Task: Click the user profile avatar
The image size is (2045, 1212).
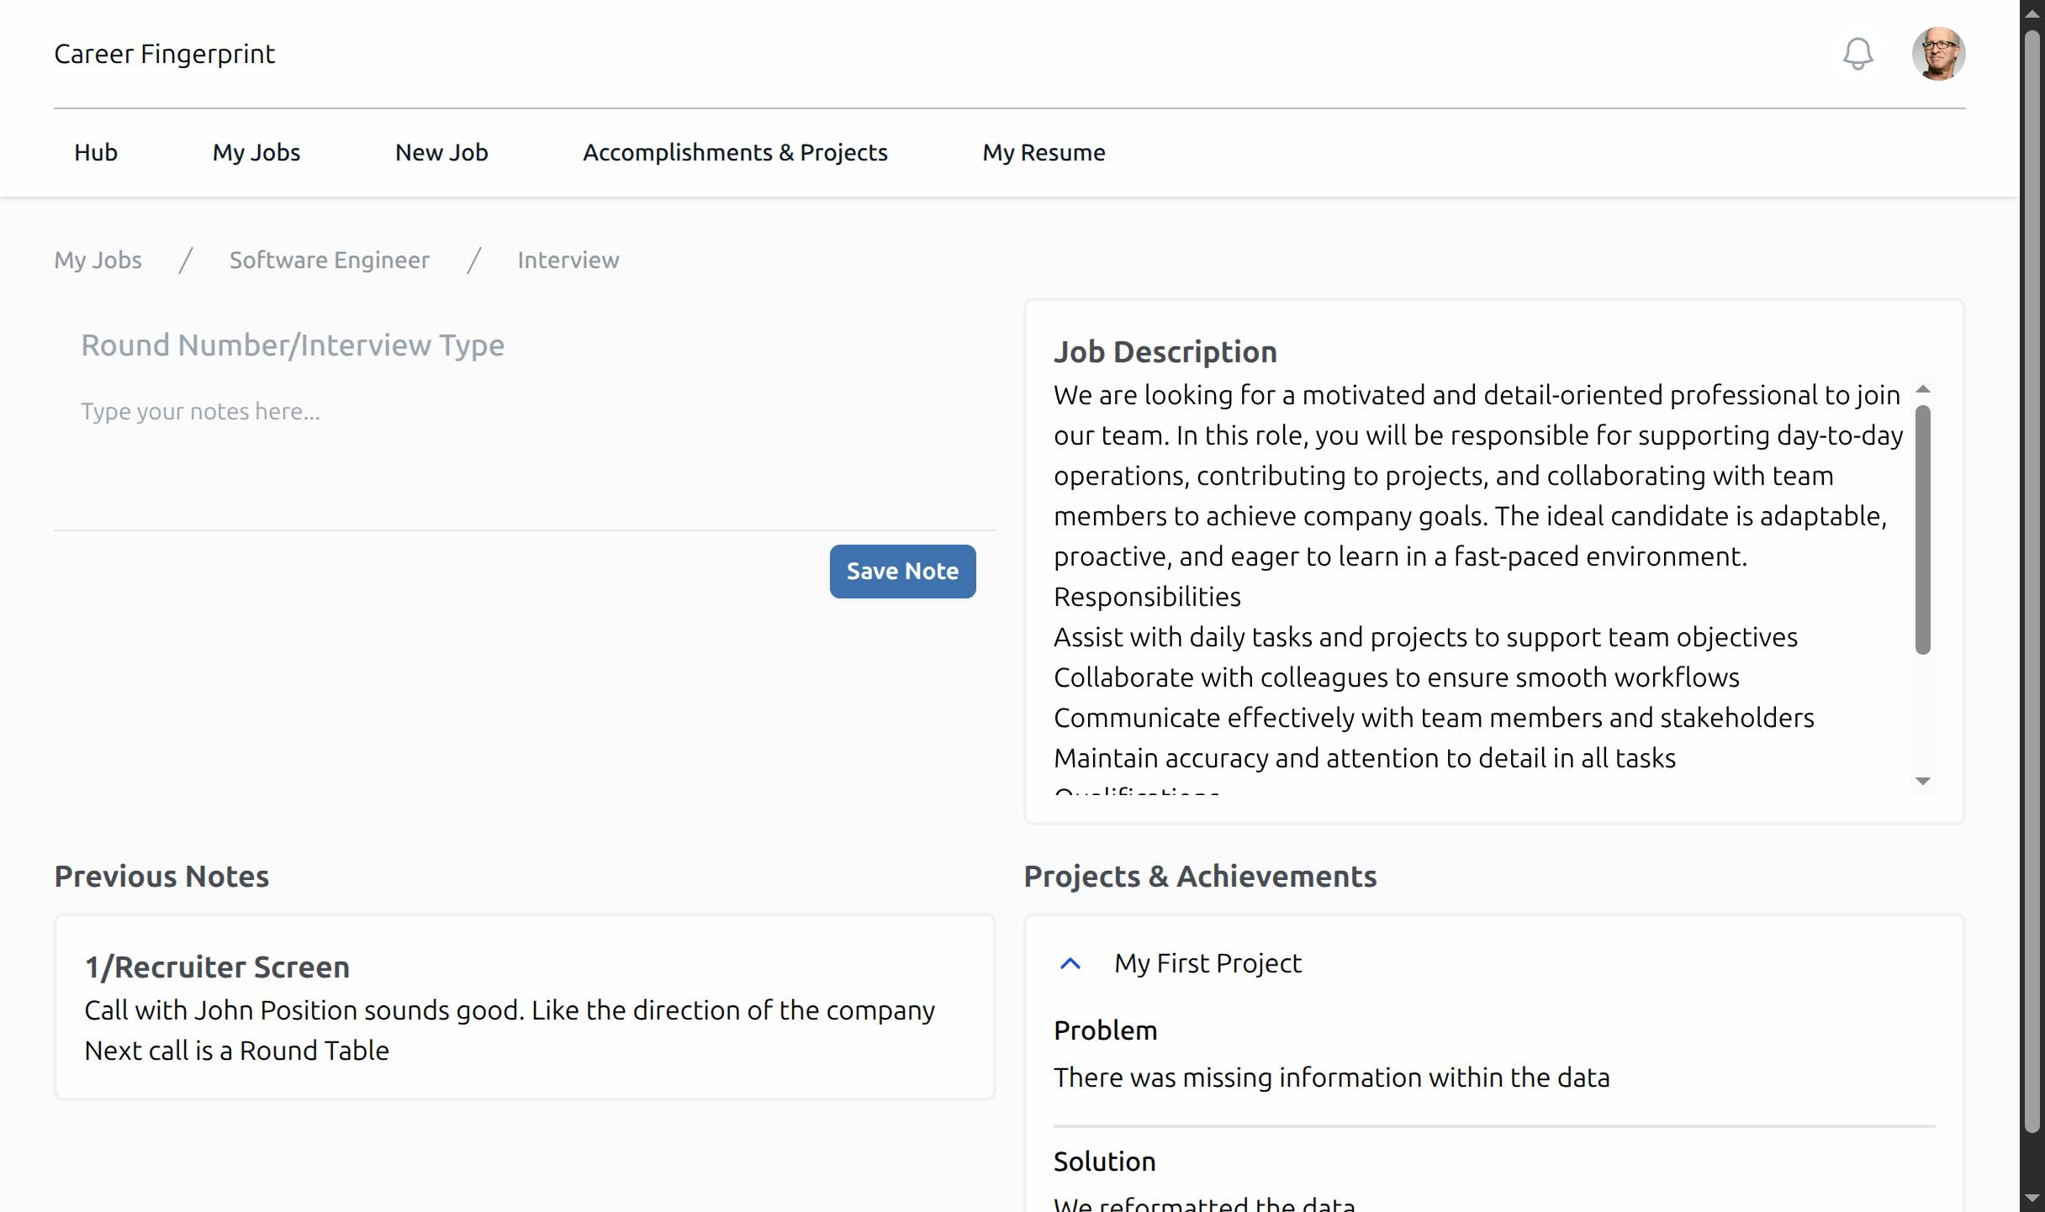Action: (x=1938, y=54)
